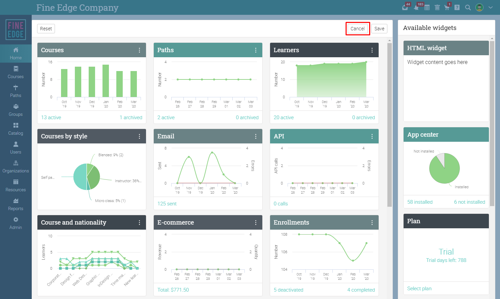Viewport: 500px width, 299px height.
Task: Click the Fine Edge logo
Action: (x=16, y=30)
